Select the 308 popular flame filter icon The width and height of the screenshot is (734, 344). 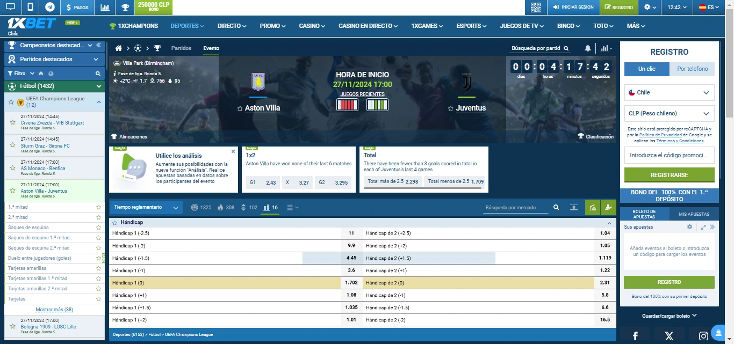[226, 208]
